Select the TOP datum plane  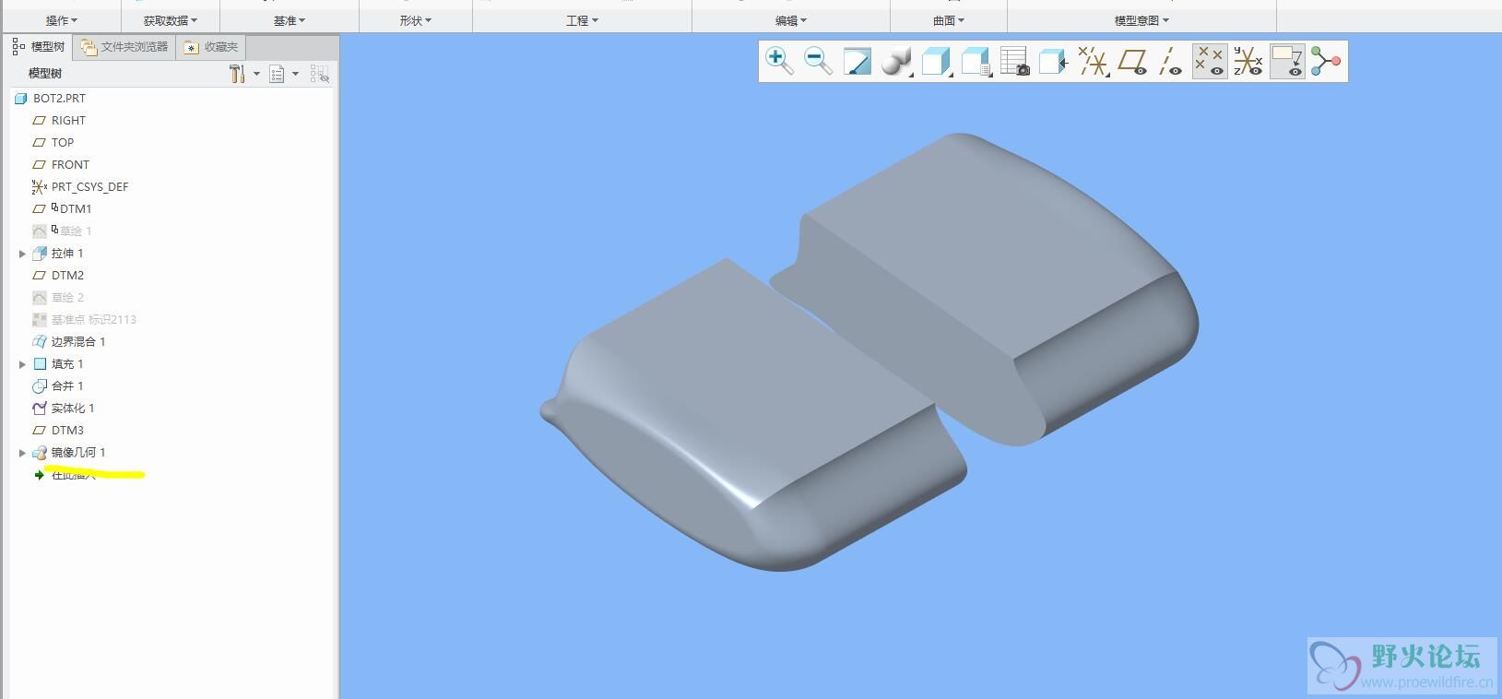point(63,143)
